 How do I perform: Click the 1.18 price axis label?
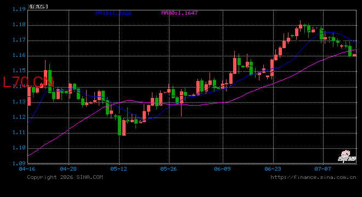point(19,25)
